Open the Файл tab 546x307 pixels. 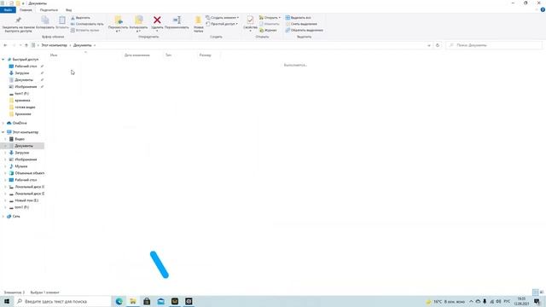click(8, 10)
